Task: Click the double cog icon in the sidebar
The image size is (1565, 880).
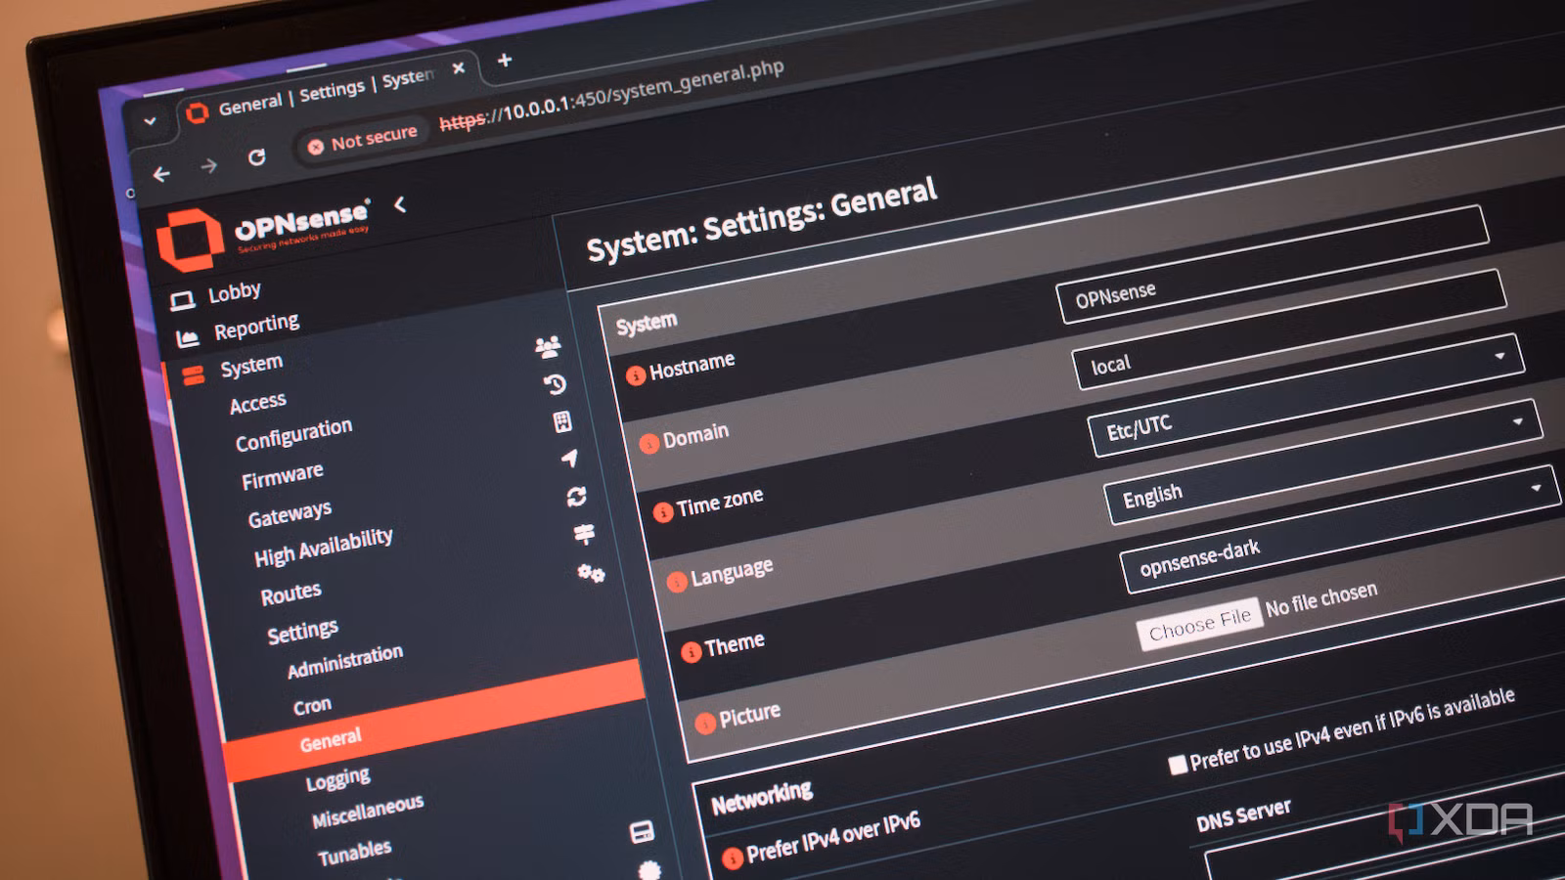Action: [591, 573]
